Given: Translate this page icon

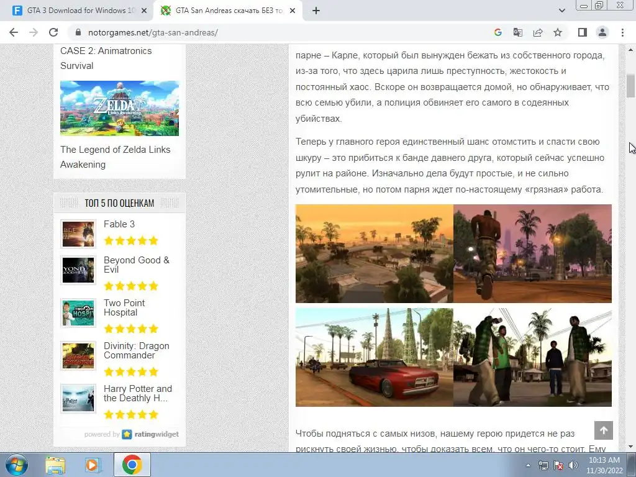Looking at the screenshot, I should click(x=517, y=32).
